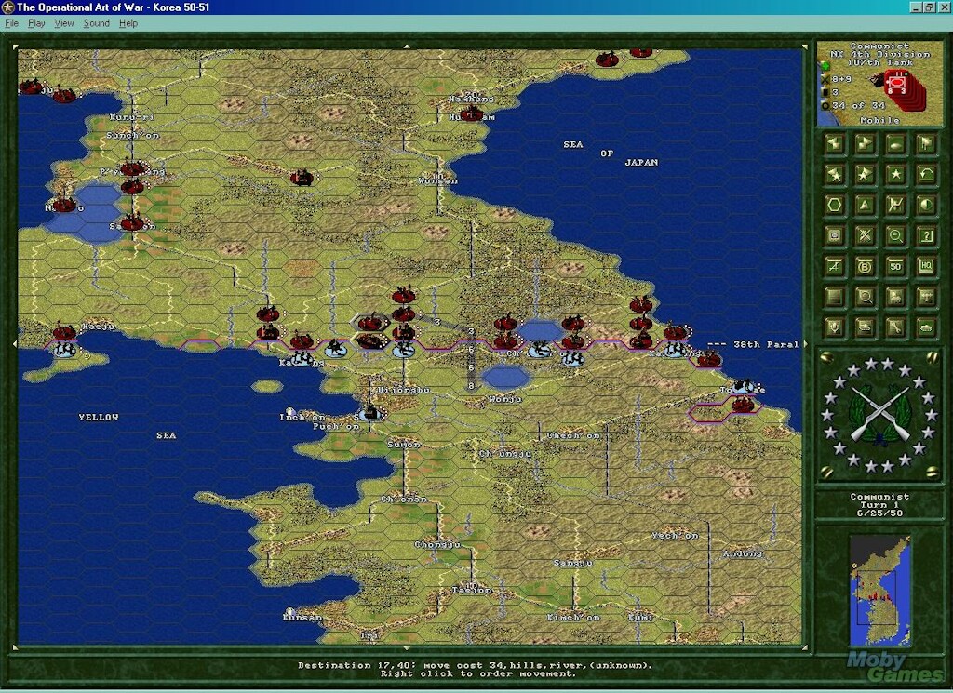The height and width of the screenshot is (693, 953).
Task: Click the Hamhung city label
Action: point(471,99)
